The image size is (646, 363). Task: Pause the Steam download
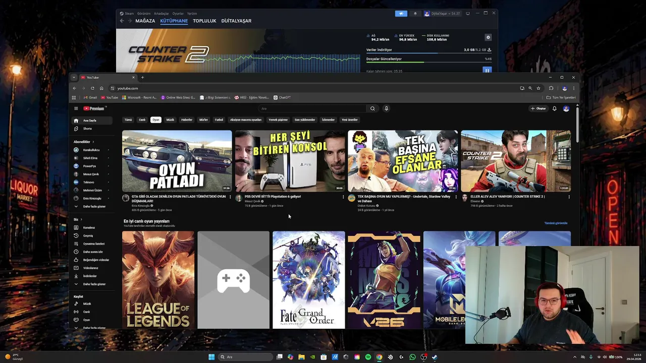point(487,70)
